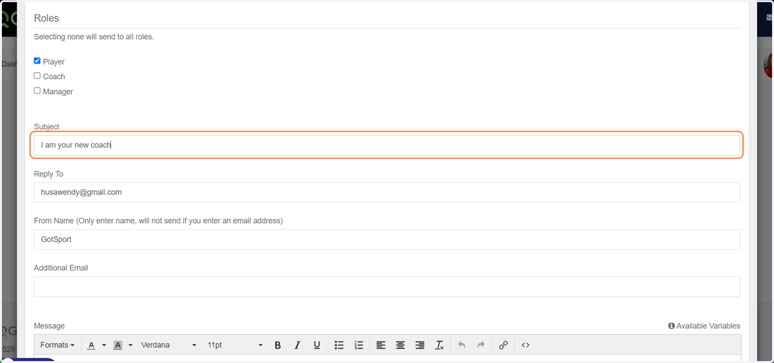Screen dimensions: 774x363
Task: Click the Reply To email field
Action: [387, 192]
